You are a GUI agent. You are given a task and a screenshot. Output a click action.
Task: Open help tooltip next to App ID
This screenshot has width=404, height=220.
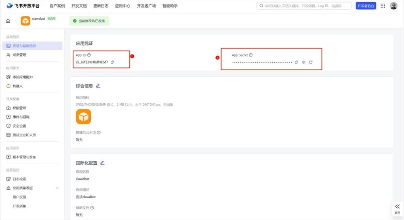click(89, 55)
